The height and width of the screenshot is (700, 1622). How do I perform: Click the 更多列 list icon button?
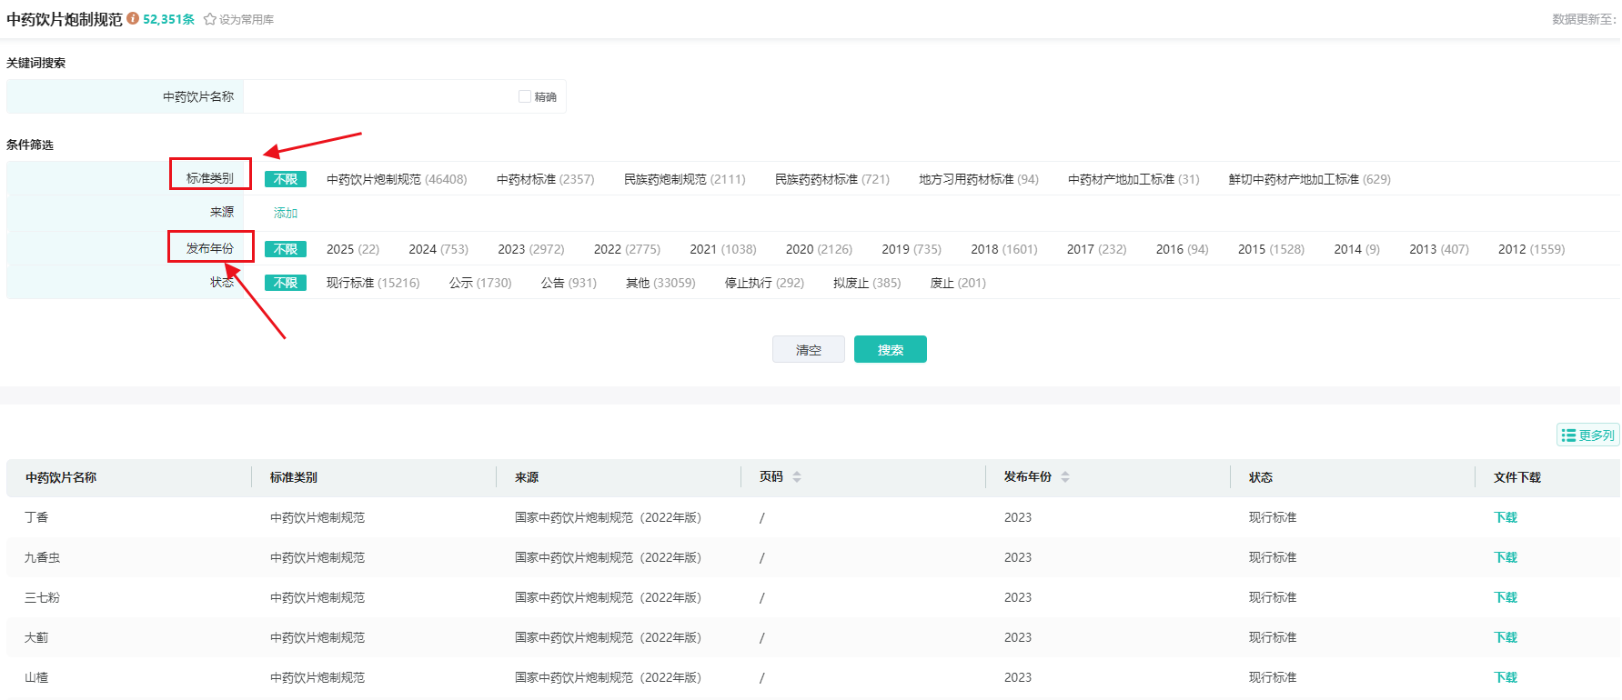point(1587,435)
